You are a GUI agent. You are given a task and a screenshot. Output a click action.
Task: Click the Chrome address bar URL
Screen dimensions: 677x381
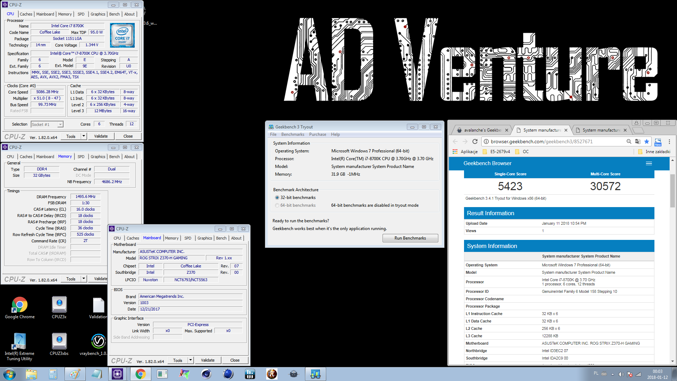[542, 141]
